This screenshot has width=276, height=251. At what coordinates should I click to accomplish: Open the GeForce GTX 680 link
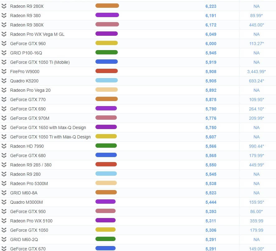28,156
